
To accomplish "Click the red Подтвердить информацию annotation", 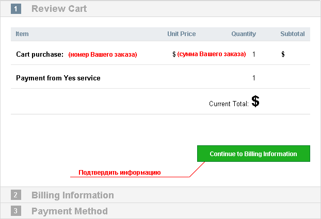I will click(x=120, y=173).
